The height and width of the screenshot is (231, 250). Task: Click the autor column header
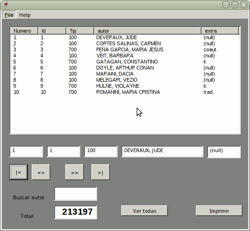coord(148,31)
